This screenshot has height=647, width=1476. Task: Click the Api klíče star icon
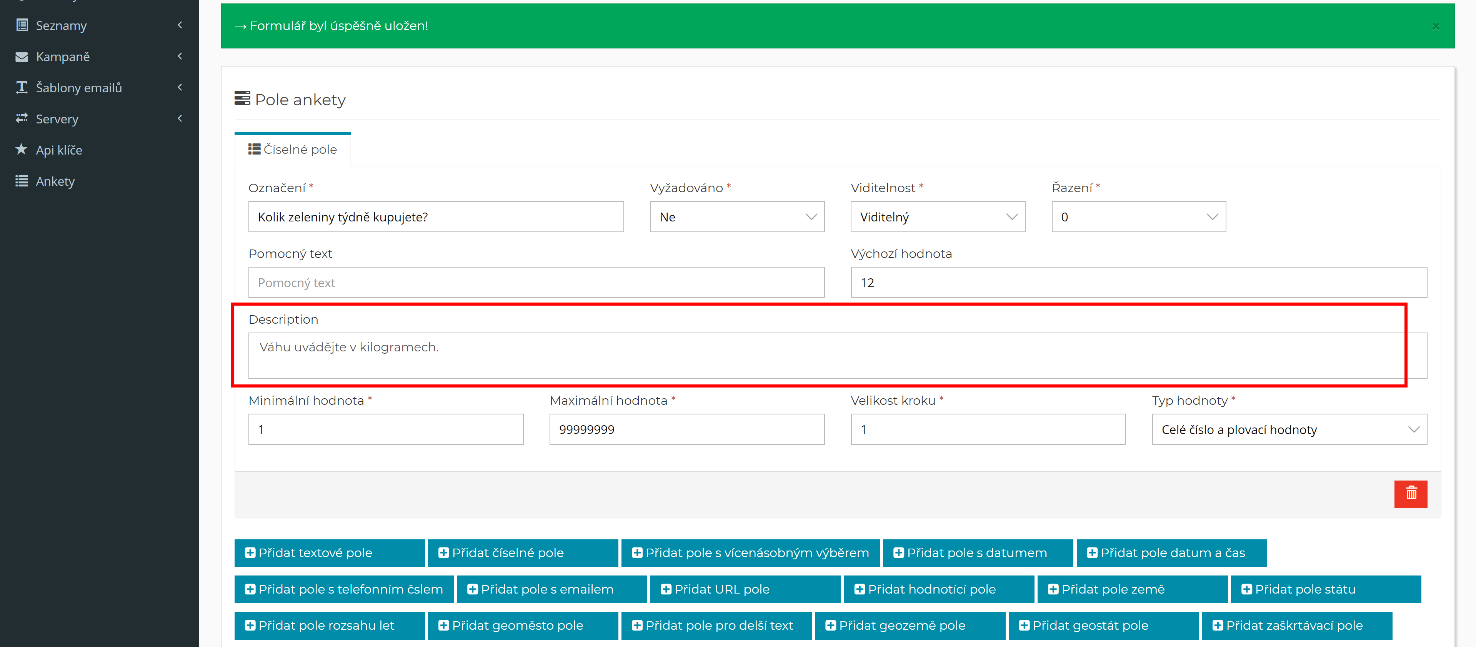pyautogui.click(x=22, y=150)
